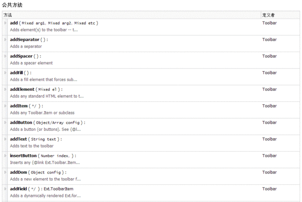Select the addText method name

pos(19,139)
